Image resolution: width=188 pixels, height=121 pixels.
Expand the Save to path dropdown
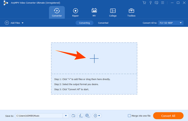point(66,116)
